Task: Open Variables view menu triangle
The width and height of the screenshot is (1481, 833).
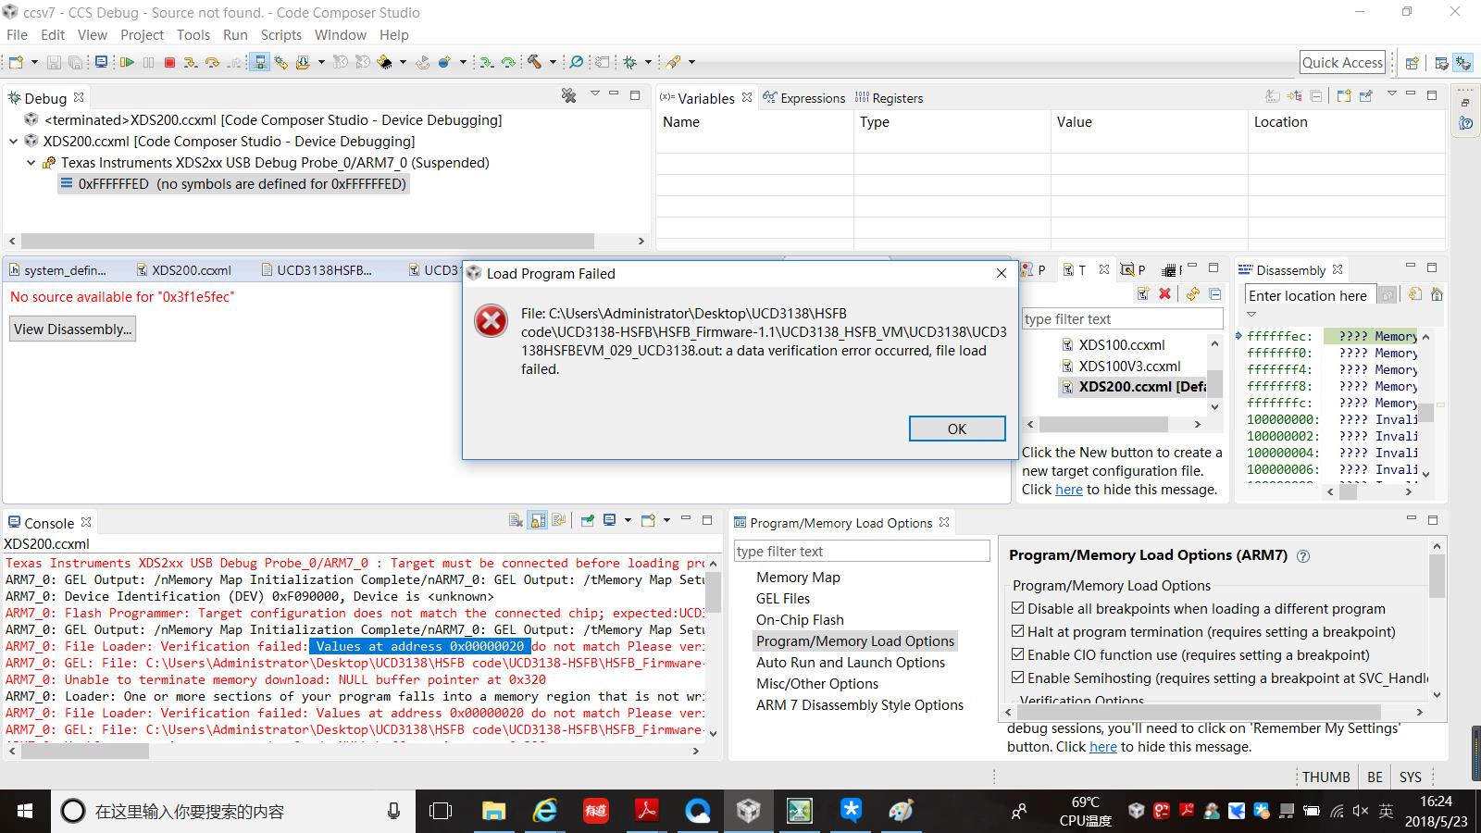Action: coord(1391,93)
